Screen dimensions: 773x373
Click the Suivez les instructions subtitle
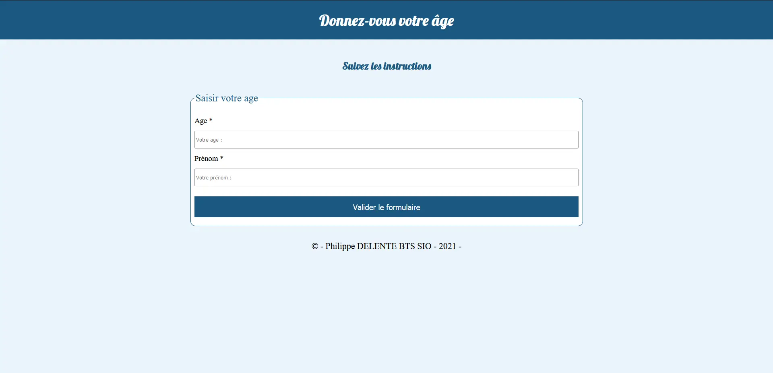(386, 66)
